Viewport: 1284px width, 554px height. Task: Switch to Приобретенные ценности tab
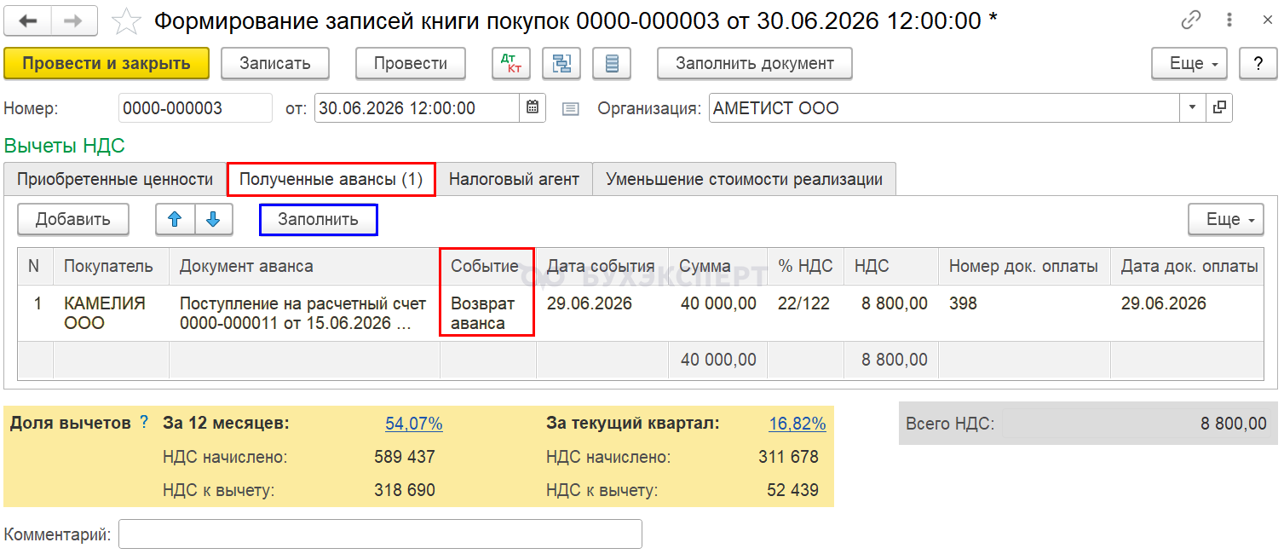coord(115,180)
